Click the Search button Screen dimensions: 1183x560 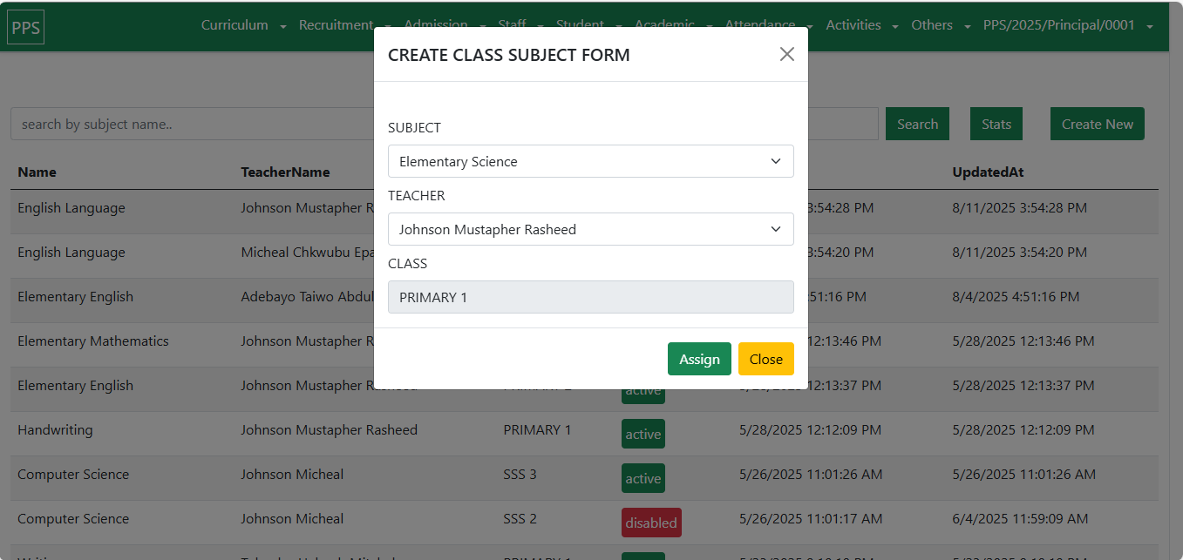(x=917, y=124)
